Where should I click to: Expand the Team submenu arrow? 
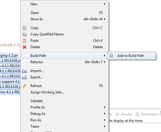(x=105, y=126)
